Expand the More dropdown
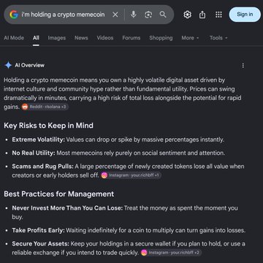 (190, 38)
